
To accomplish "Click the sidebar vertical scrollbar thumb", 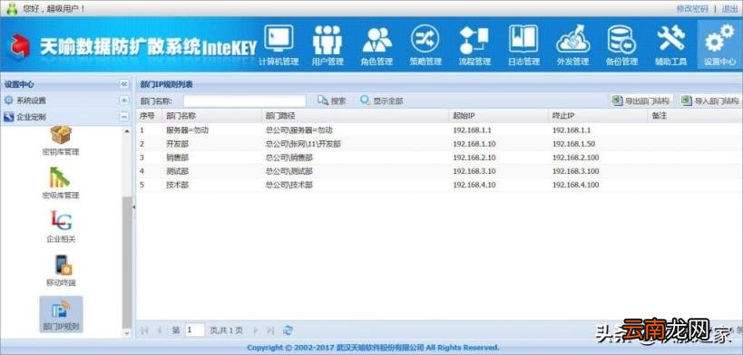I will (x=127, y=263).
